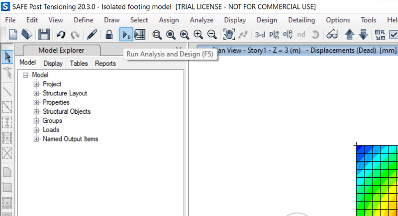Viewport: 398px width, 216px height.
Task: Zoom out one step
Action: pos(212,34)
